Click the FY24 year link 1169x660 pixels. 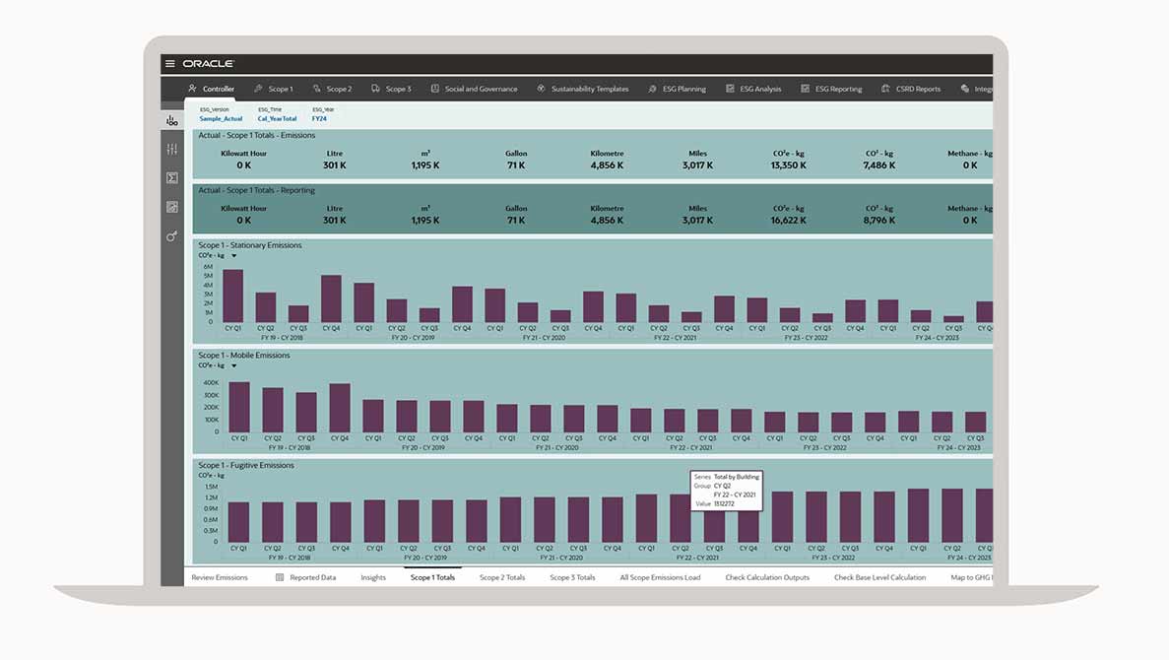pyautogui.click(x=320, y=118)
